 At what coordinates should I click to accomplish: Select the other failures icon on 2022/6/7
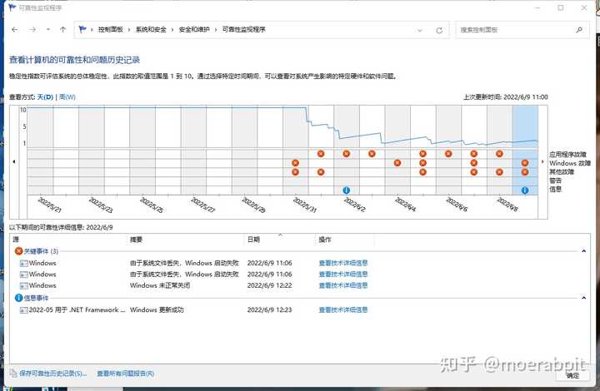pos(473,172)
